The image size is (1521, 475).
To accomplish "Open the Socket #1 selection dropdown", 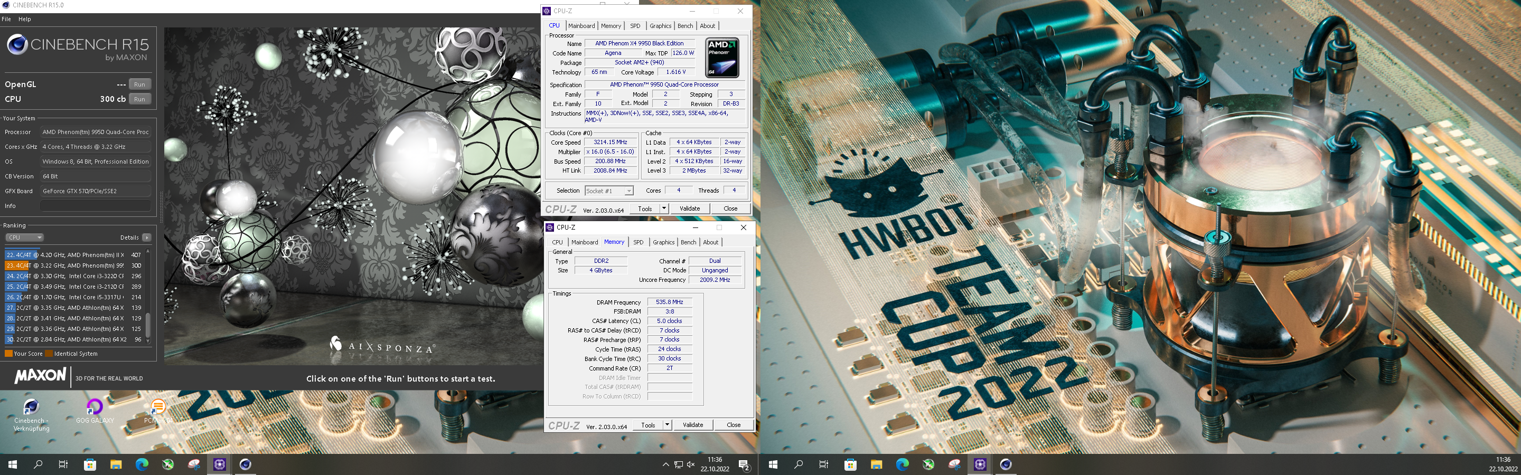I will [x=609, y=191].
